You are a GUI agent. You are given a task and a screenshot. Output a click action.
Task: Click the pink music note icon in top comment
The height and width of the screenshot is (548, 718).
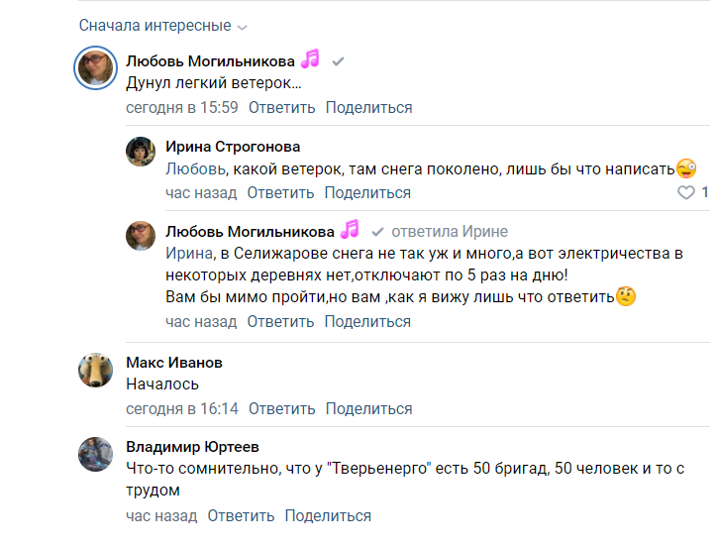point(311,59)
